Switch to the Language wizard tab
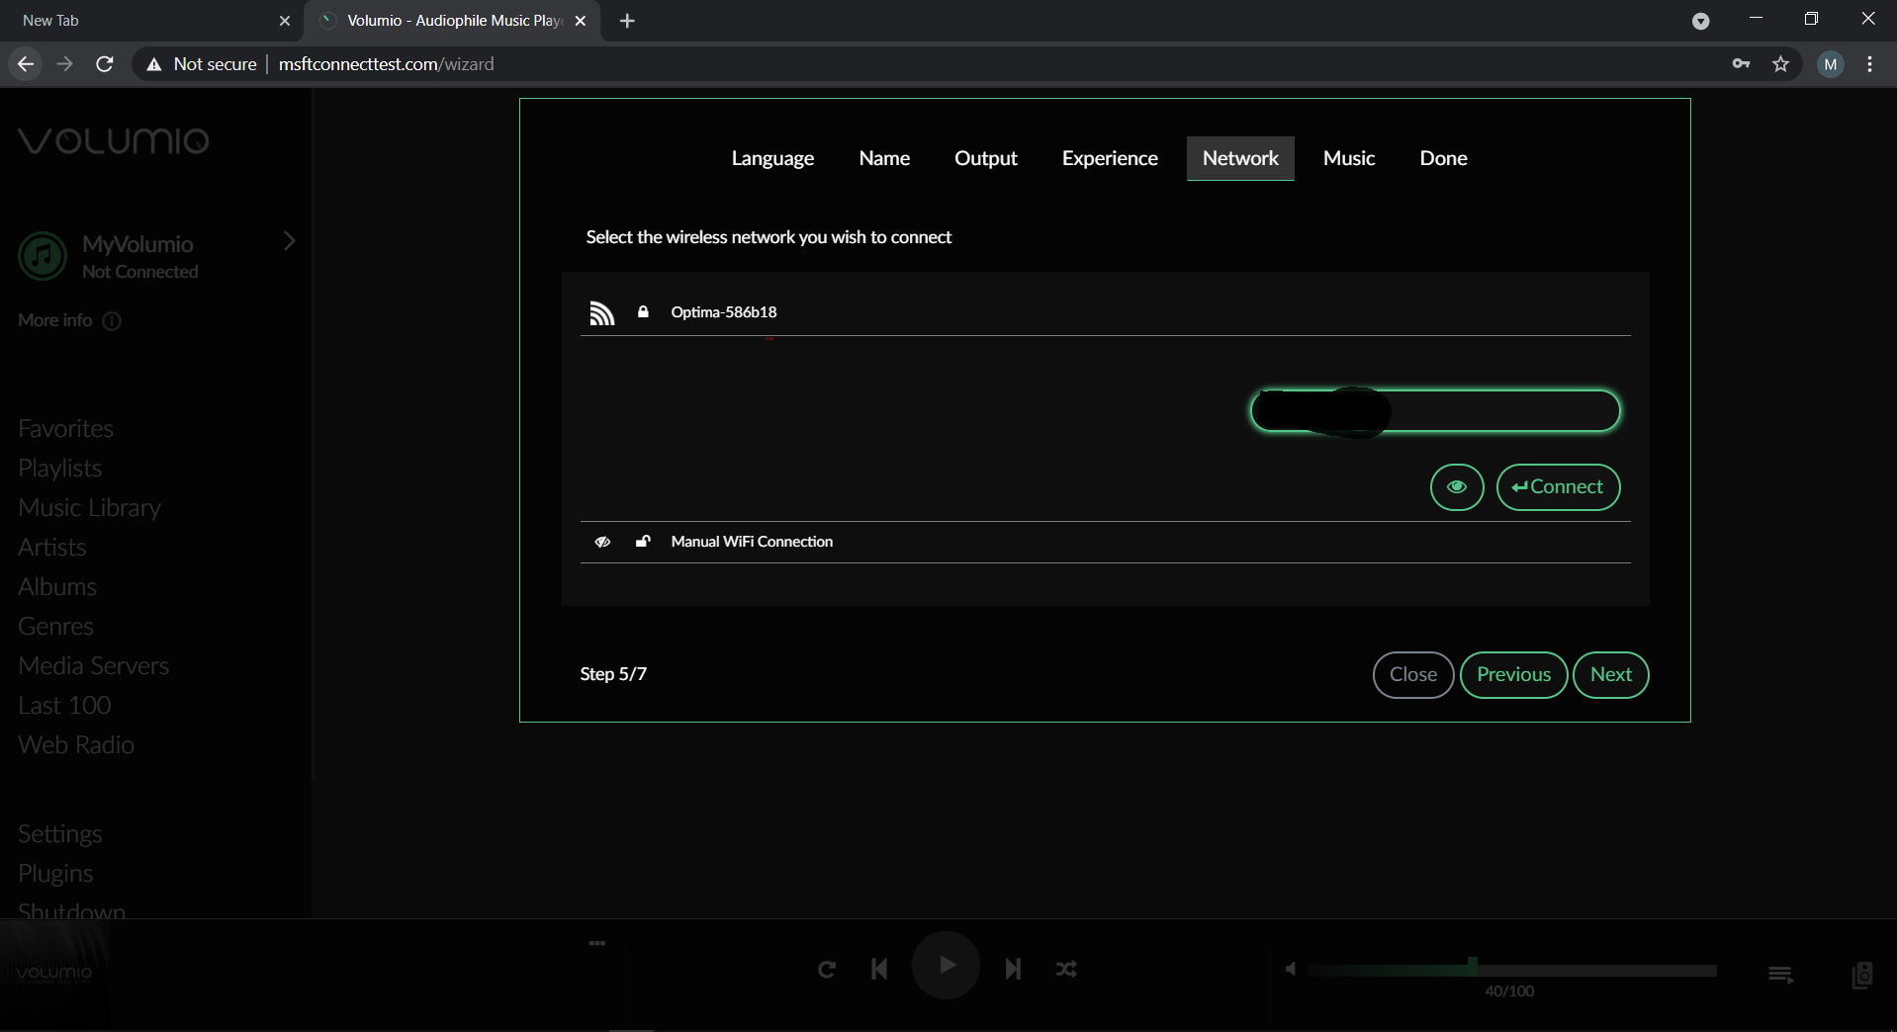 click(772, 158)
